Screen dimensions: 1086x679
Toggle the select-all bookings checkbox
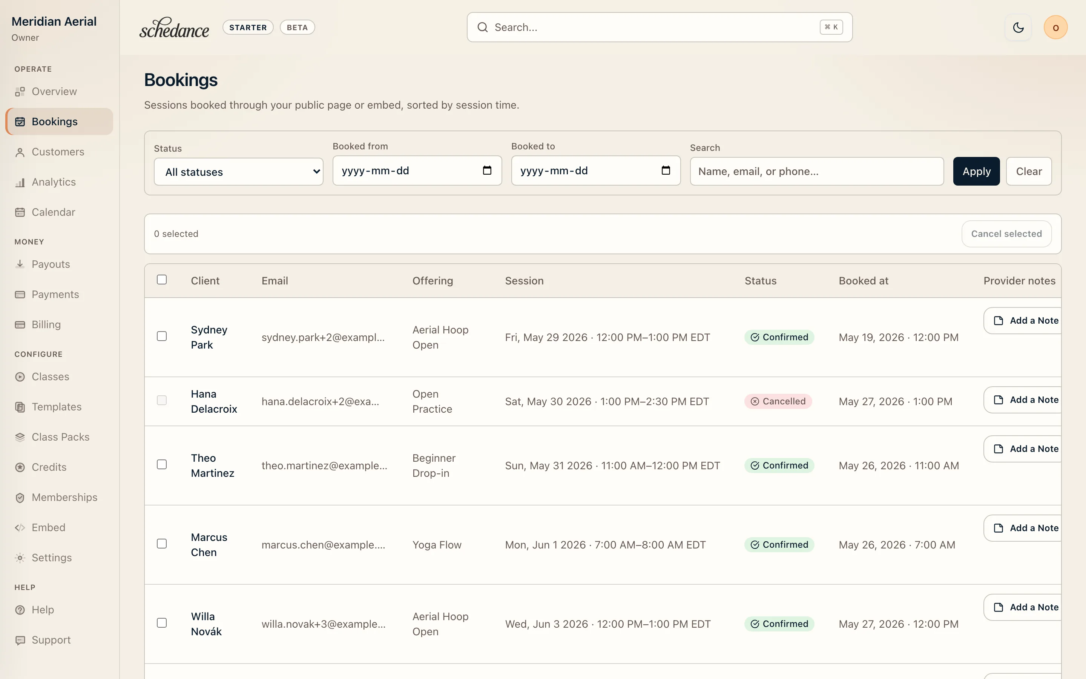(x=161, y=279)
